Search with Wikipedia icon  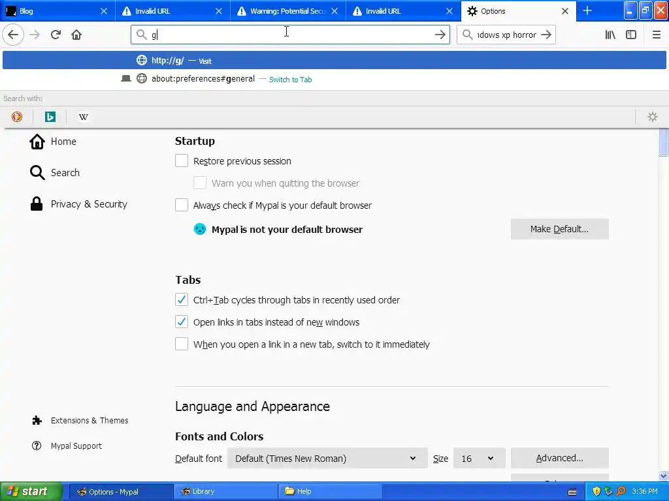84,117
